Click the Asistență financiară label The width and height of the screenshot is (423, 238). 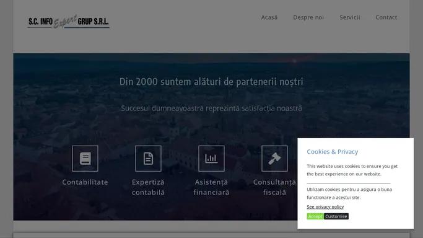pos(211,187)
